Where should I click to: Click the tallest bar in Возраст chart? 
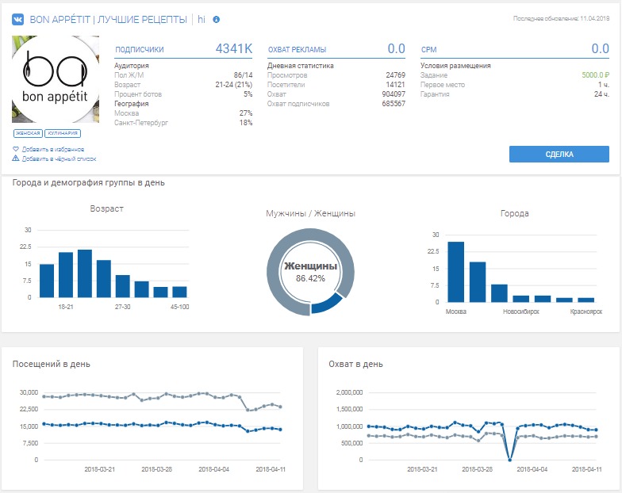coord(85,273)
